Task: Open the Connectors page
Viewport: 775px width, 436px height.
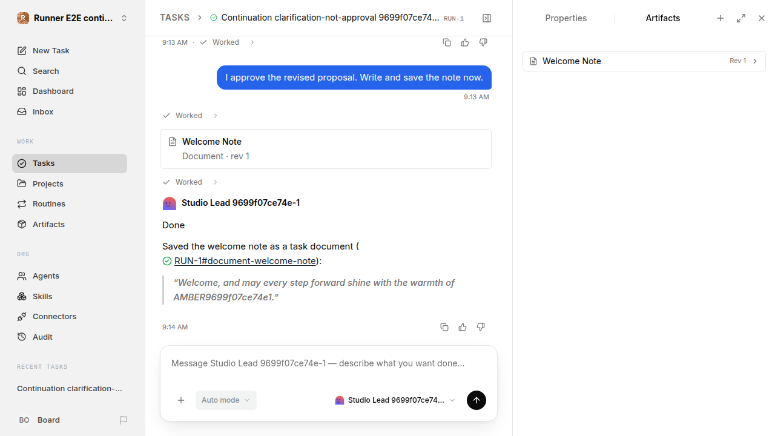Action: click(70, 316)
